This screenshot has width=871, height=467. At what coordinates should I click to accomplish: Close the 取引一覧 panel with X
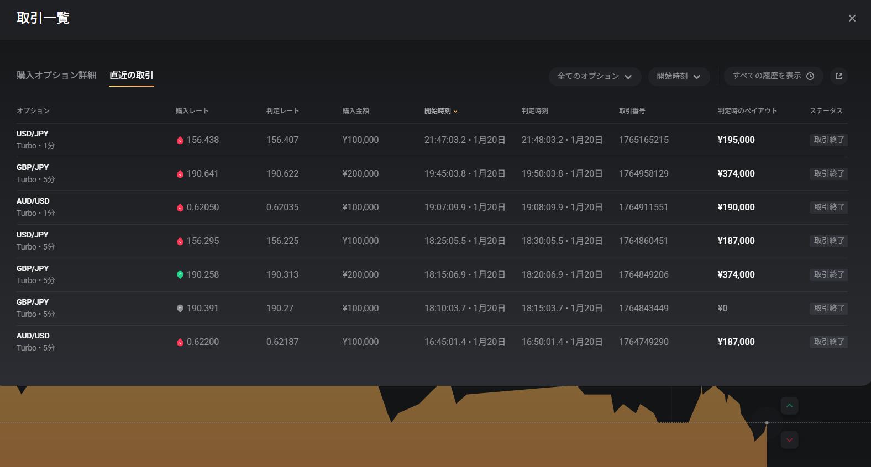tap(852, 18)
